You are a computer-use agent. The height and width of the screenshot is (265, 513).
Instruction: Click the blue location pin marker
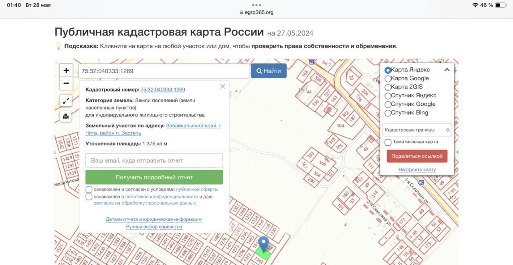[x=263, y=243]
